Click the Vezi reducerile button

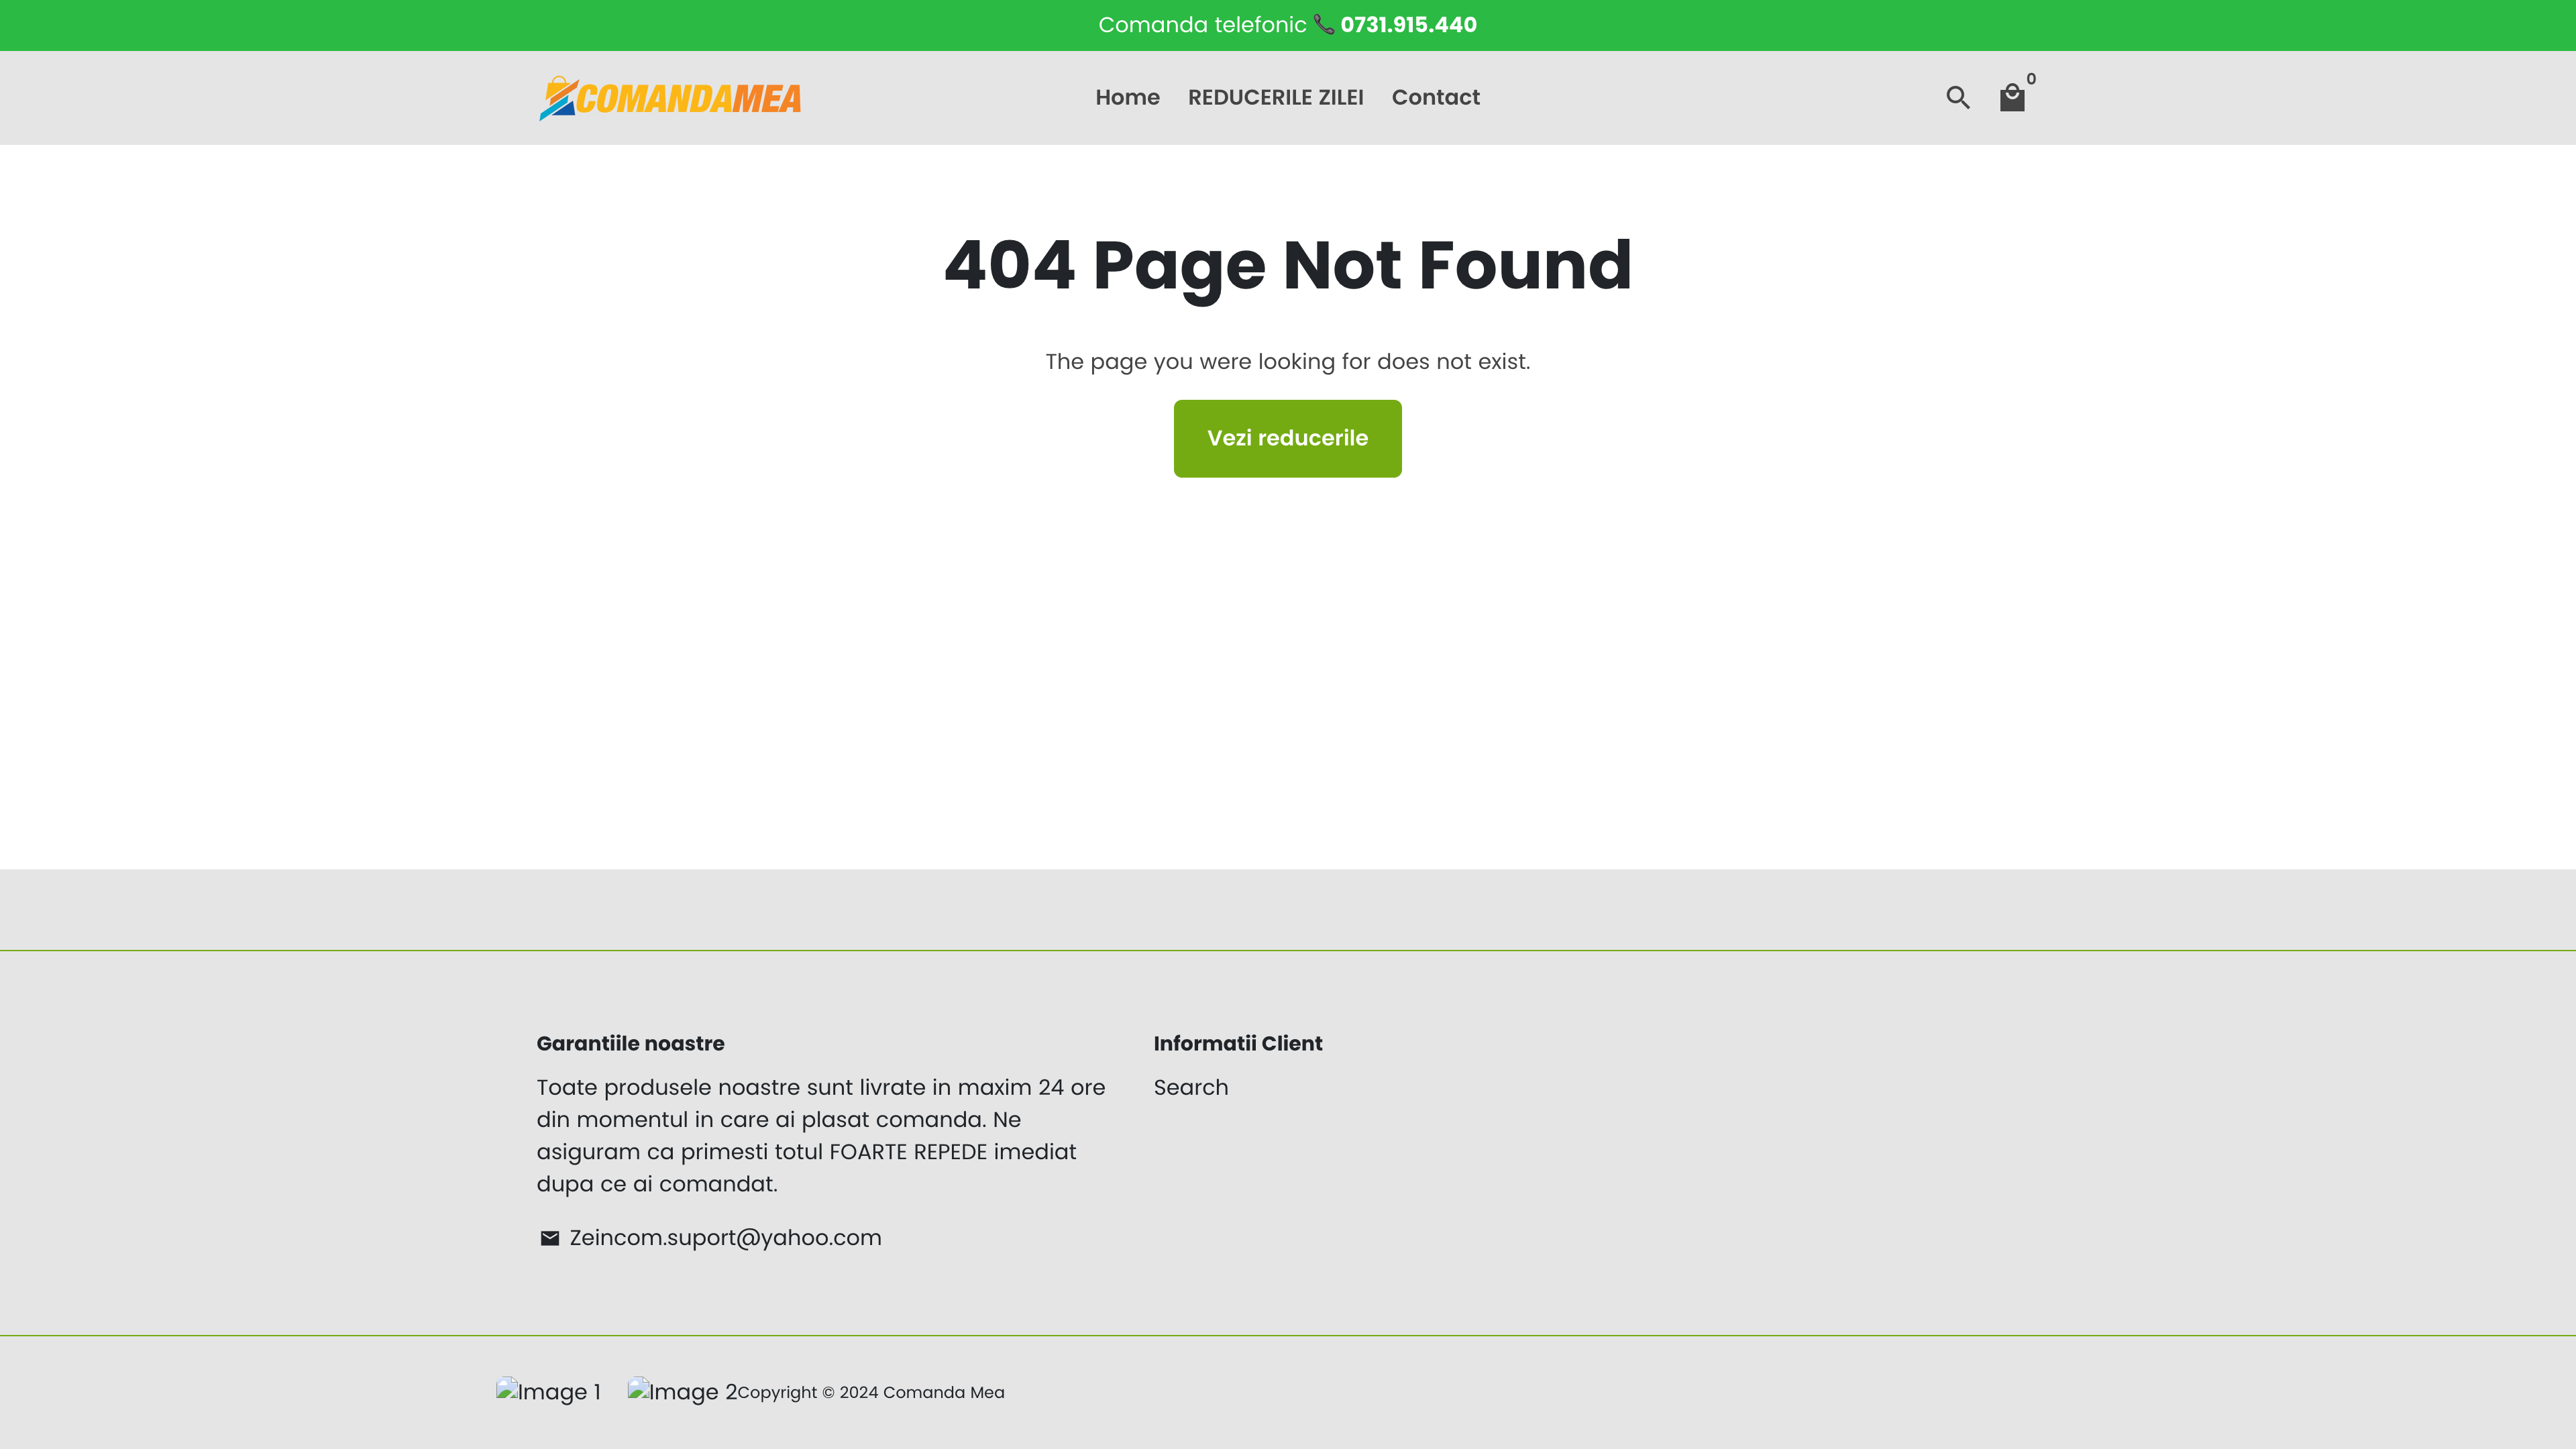[1287, 438]
